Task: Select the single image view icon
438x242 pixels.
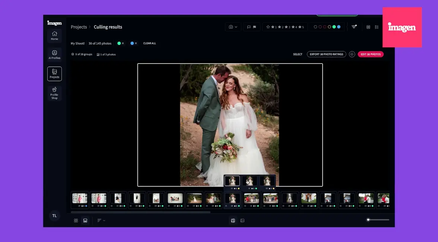Action: 242,220
